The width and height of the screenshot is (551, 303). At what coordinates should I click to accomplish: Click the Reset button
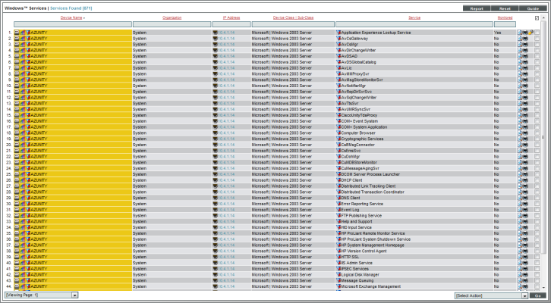[505, 8]
